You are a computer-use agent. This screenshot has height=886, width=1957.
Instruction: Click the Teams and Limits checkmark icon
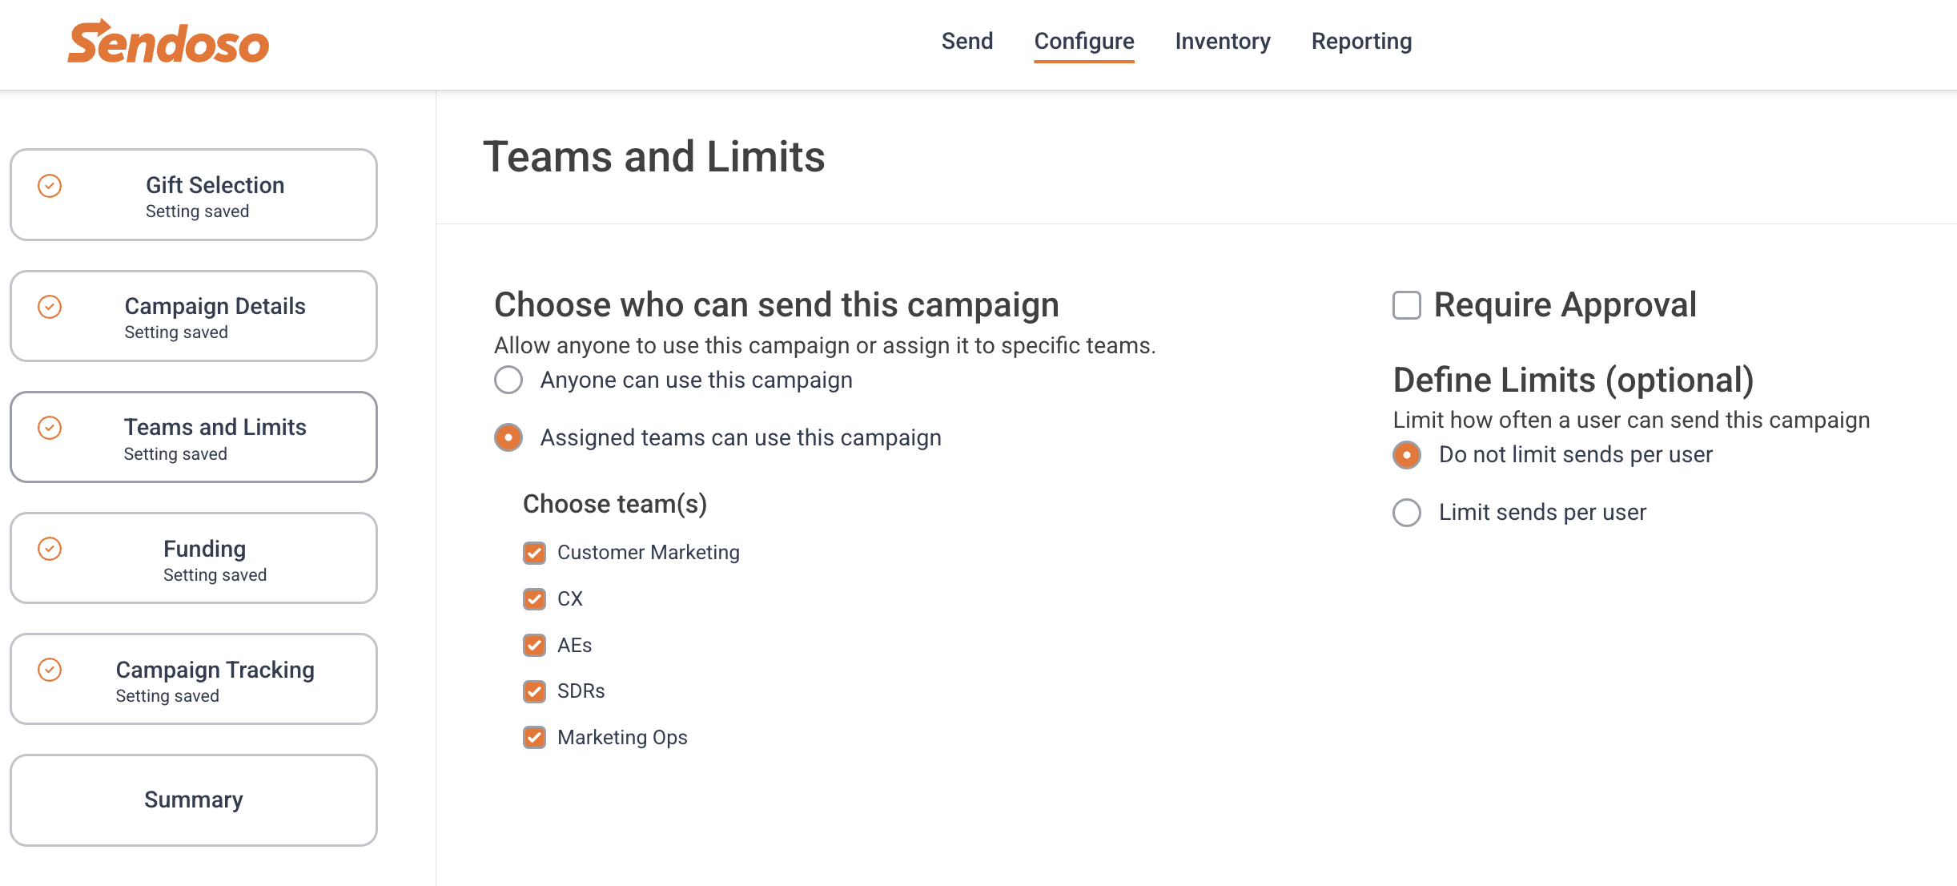[x=50, y=428]
